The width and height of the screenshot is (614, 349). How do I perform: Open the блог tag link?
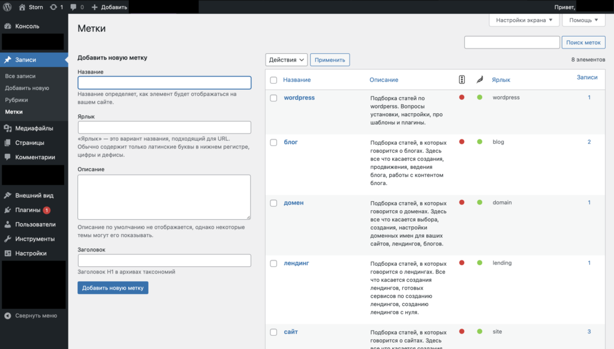291,142
